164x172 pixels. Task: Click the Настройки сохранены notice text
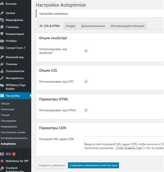click(54, 13)
